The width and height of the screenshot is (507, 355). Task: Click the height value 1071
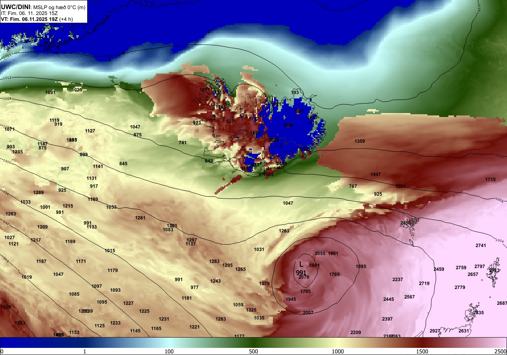(10, 129)
